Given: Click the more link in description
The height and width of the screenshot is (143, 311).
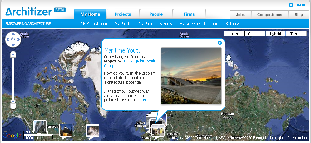Looking at the screenshot, I should pyautogui.click(x=143, y=100).
